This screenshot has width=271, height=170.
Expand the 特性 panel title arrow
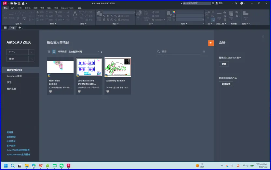(x=186, y=24)
